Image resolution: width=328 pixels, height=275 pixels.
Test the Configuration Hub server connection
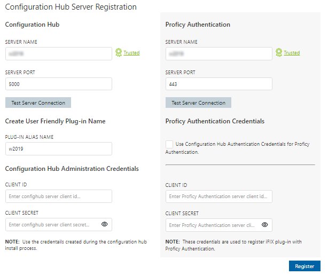(38, 103)
